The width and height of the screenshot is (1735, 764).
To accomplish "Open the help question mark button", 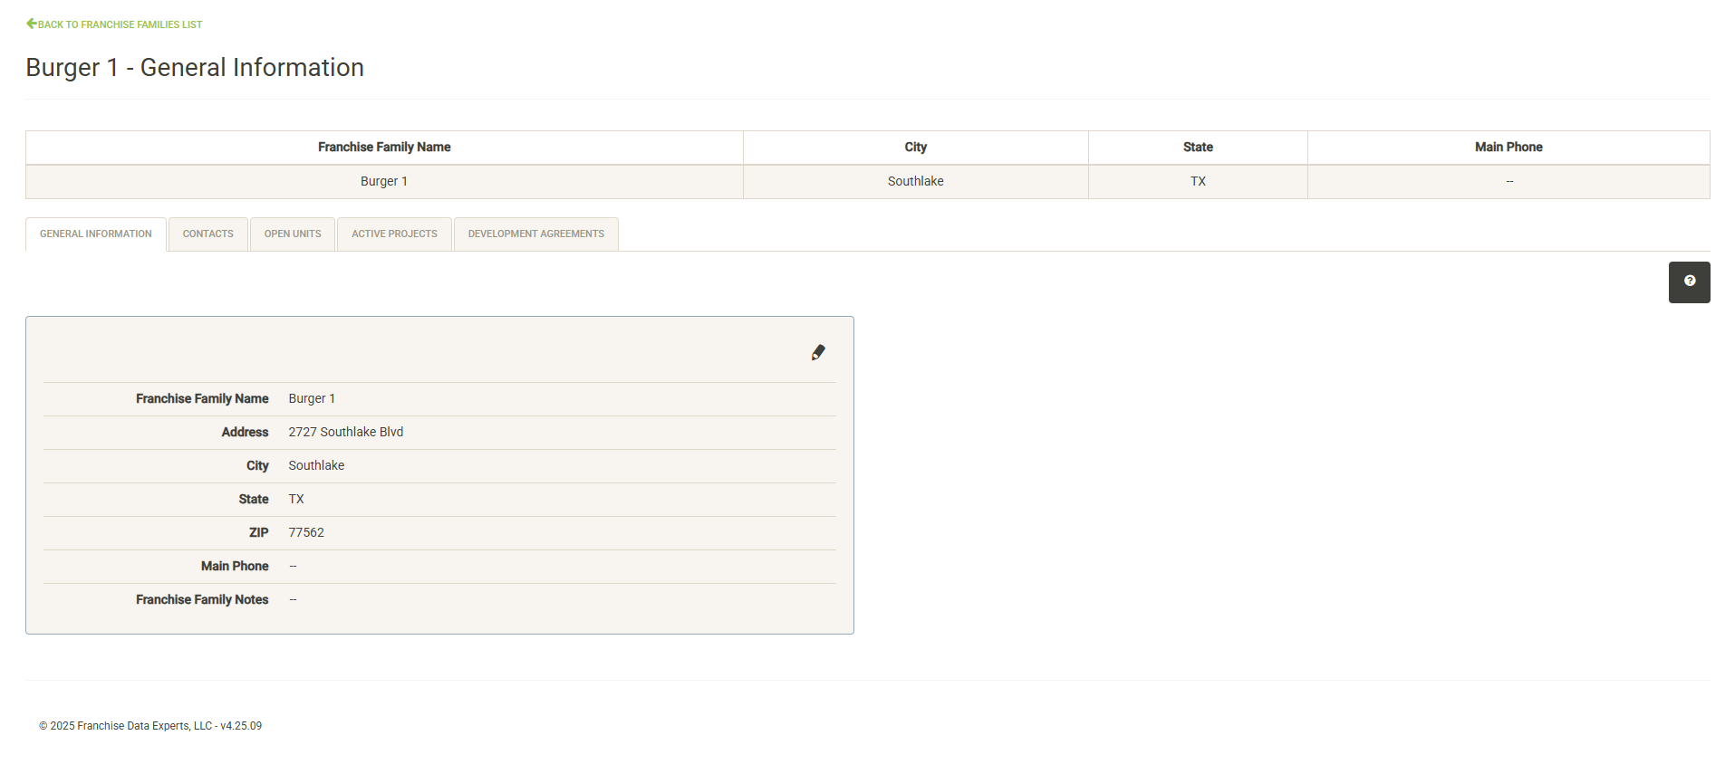I will [x=1689, y=282].
